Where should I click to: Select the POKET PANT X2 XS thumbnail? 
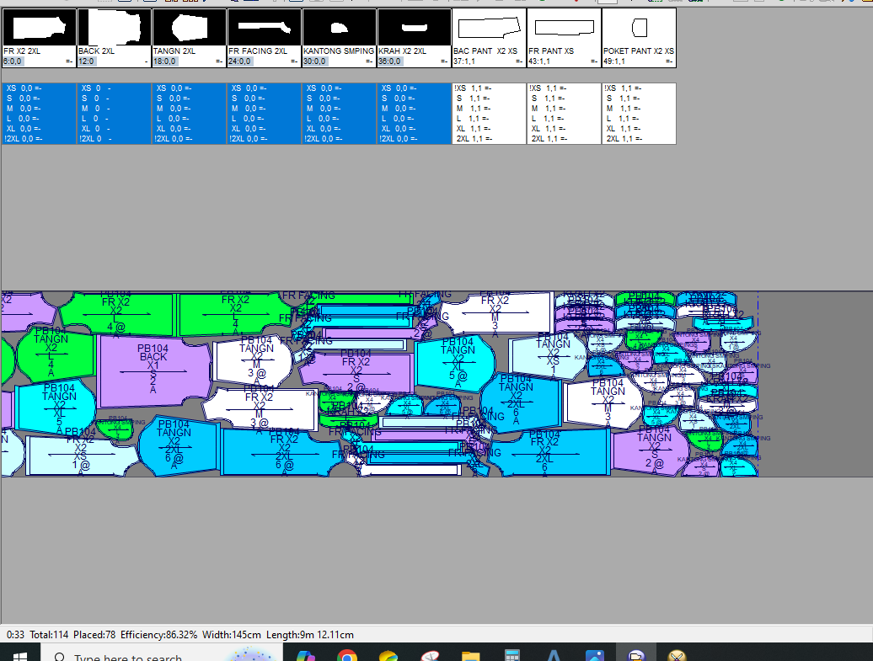pos(639,27)
